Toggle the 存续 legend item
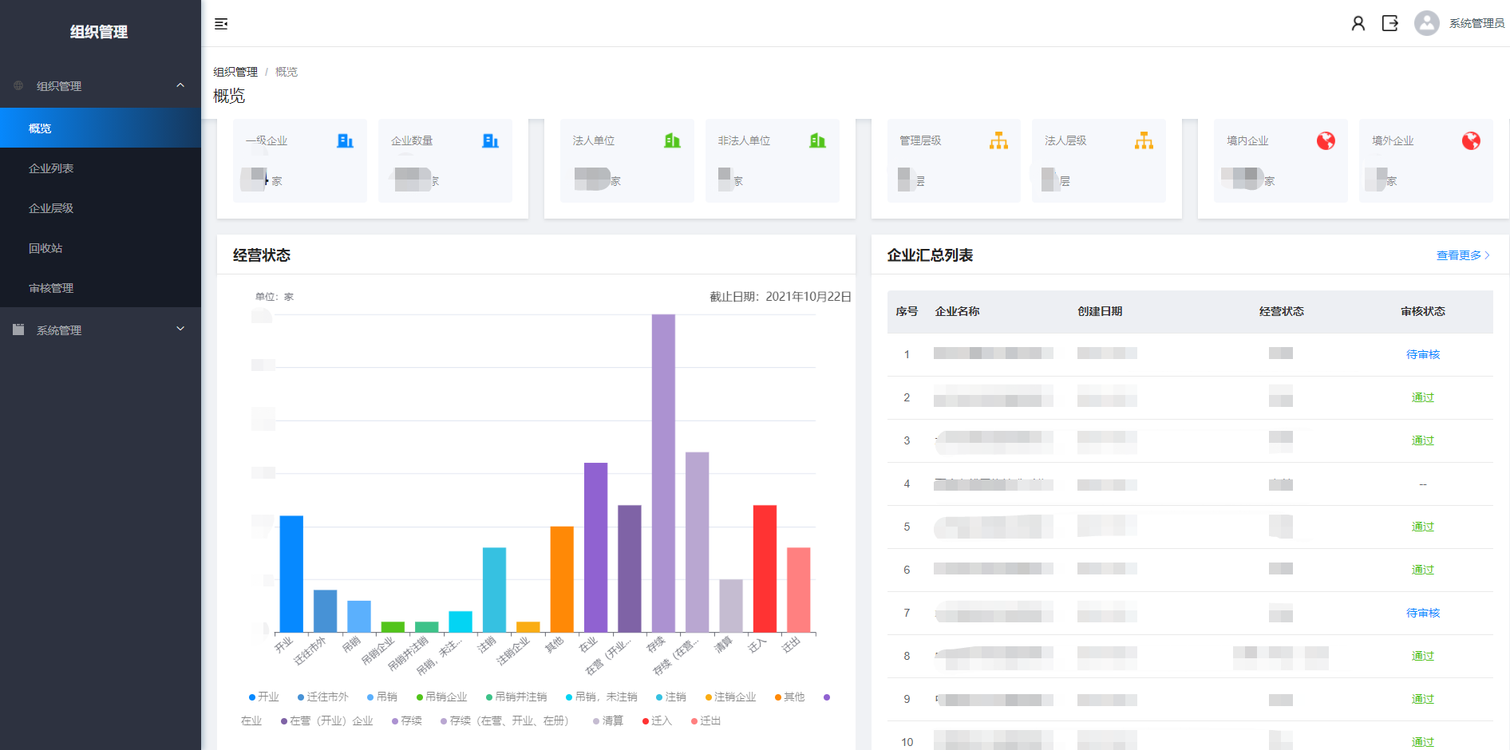This screenshot has height=750, width=1510. [x=406, y=720]
